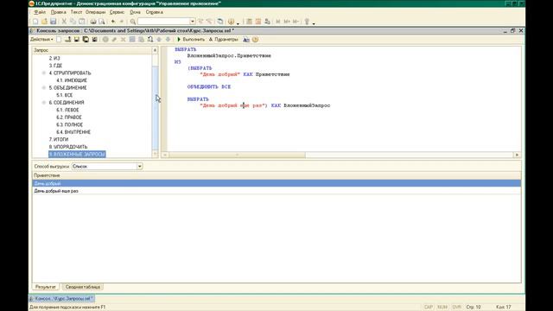Select the День добрый еще раз result row

tap(276, 191)
